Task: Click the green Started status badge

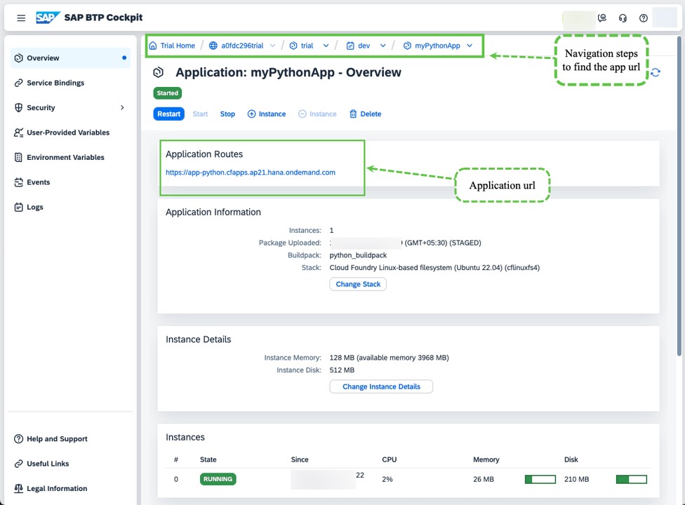Action: click(x=167, y=93)
